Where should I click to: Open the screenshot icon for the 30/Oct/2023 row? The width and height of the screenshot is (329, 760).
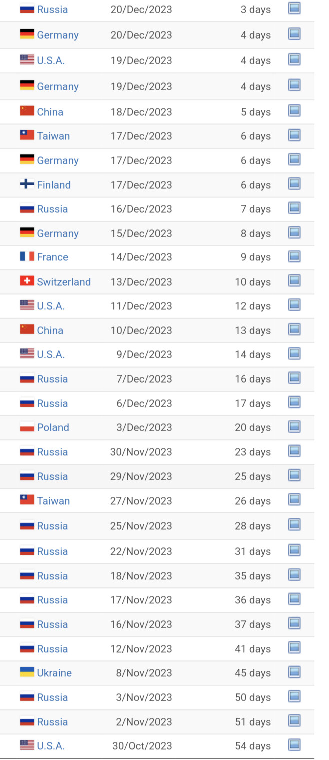pos(294,745)
